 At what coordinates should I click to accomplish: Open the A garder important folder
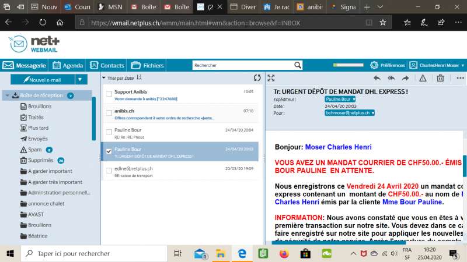point(47,171)
